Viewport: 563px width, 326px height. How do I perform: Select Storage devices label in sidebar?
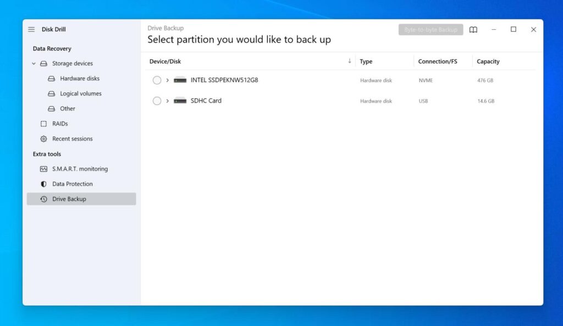(x=72, y=64)
